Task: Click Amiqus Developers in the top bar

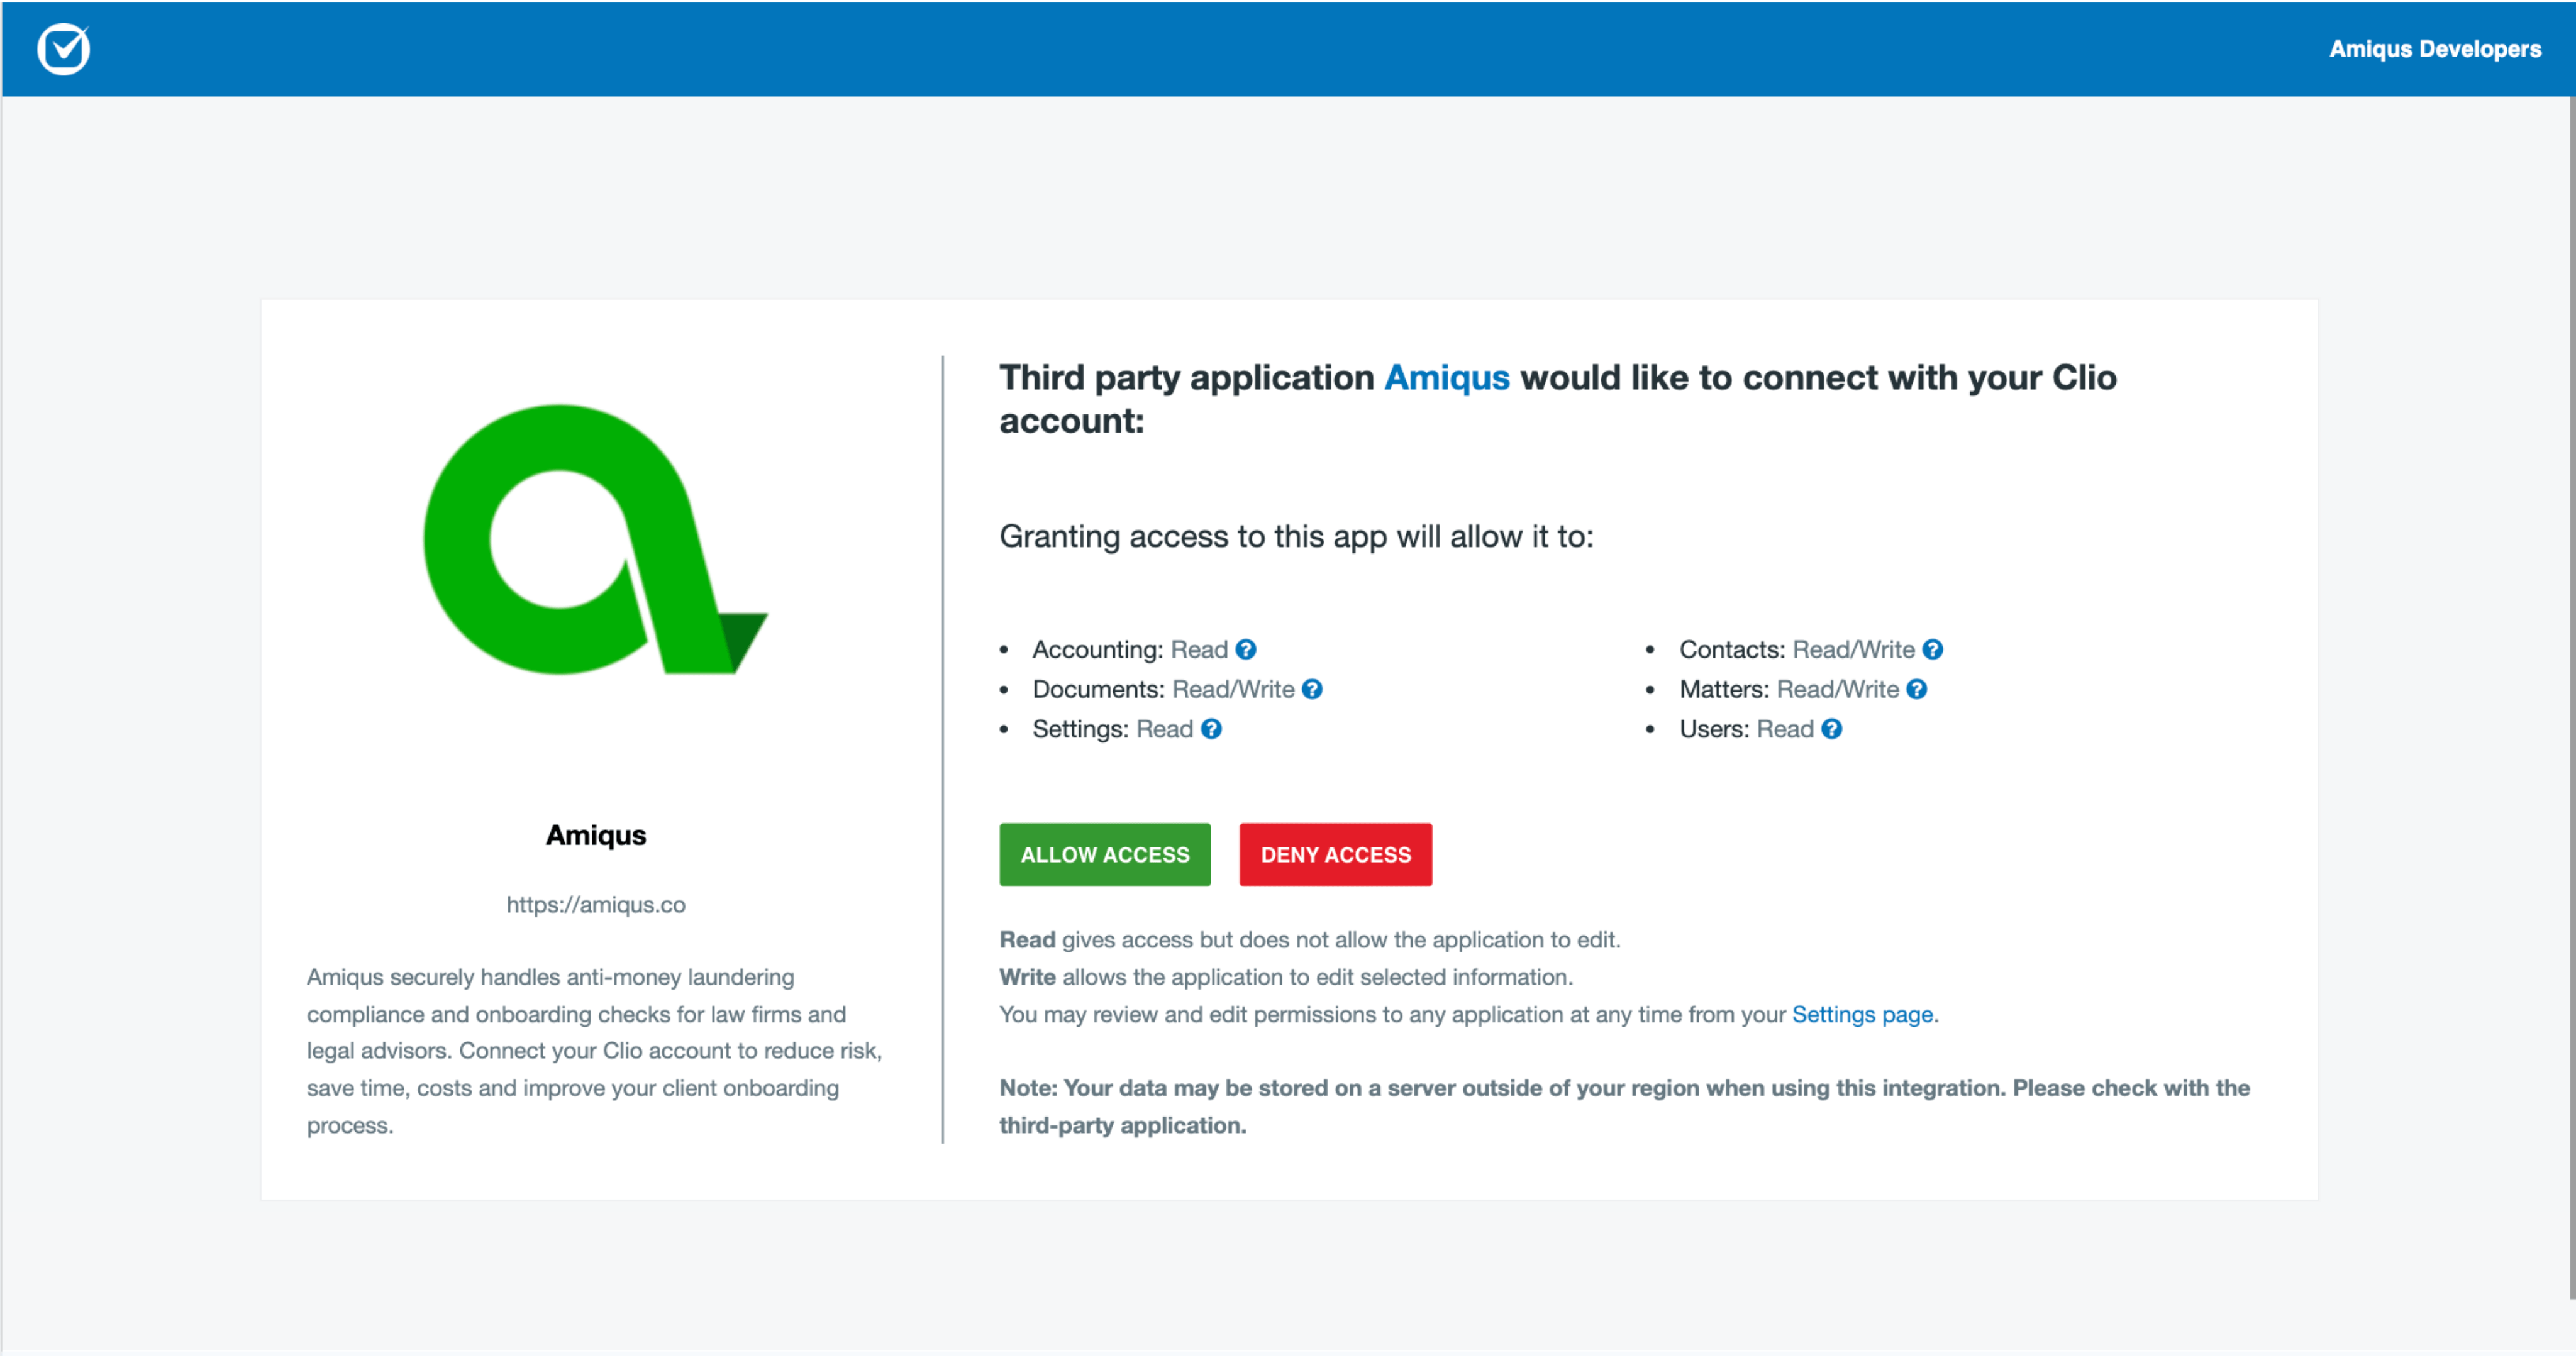Action: click(2434, 49)
